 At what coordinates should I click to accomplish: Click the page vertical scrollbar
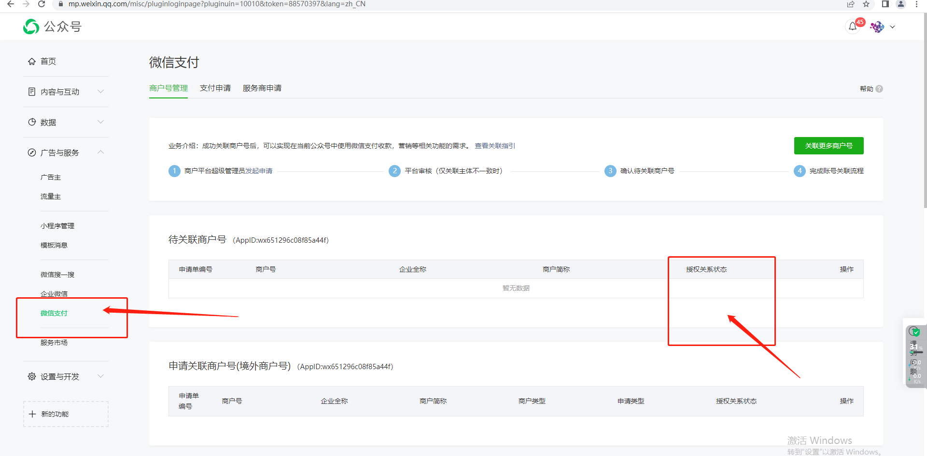[925, 111]
